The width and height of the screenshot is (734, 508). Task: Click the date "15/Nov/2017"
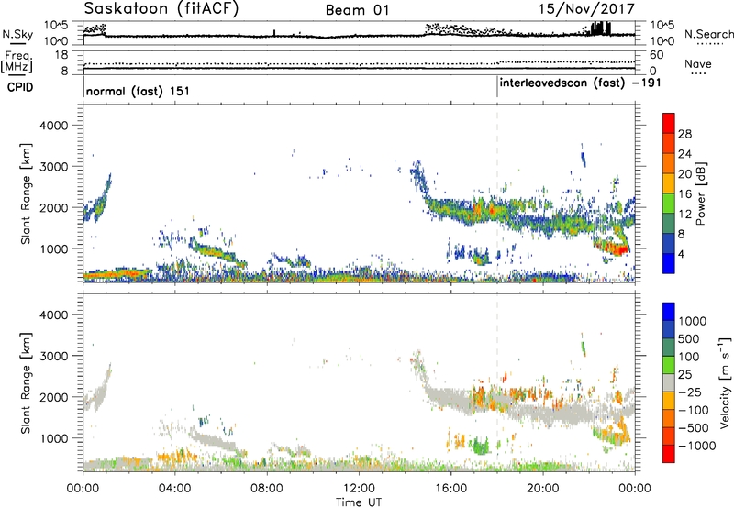click(586, 8)
